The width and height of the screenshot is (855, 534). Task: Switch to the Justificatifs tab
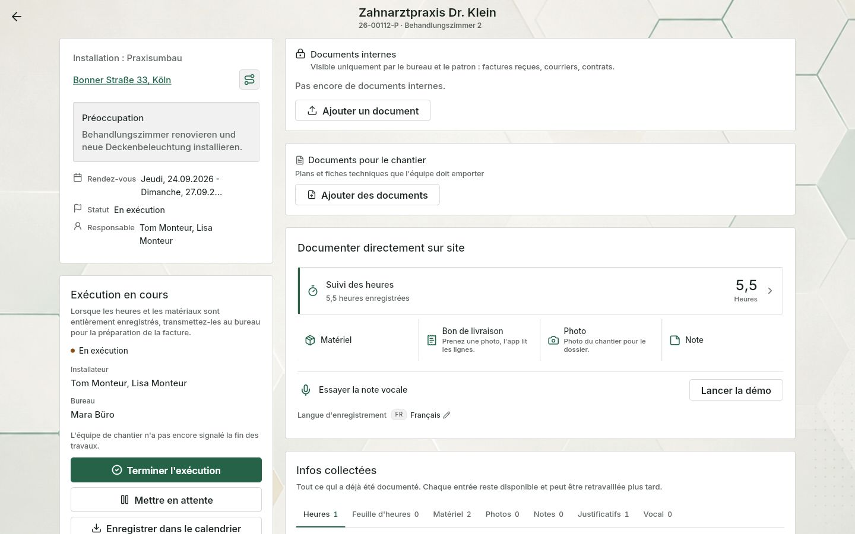point(603,514)
